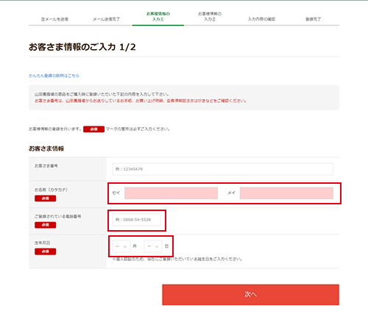368x336 pixels.
Task: Open the お客様情報の入力① step tab
Action: [x=158, y=16]
